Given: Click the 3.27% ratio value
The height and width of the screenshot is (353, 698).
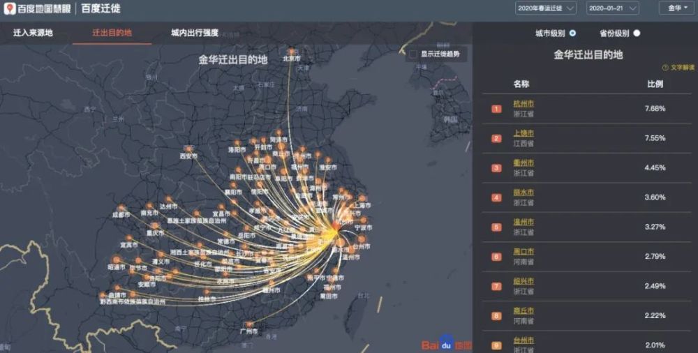Looking at the screenshot, I should click(655, 227).
